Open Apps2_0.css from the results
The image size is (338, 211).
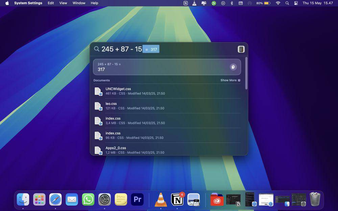point(167,150)
